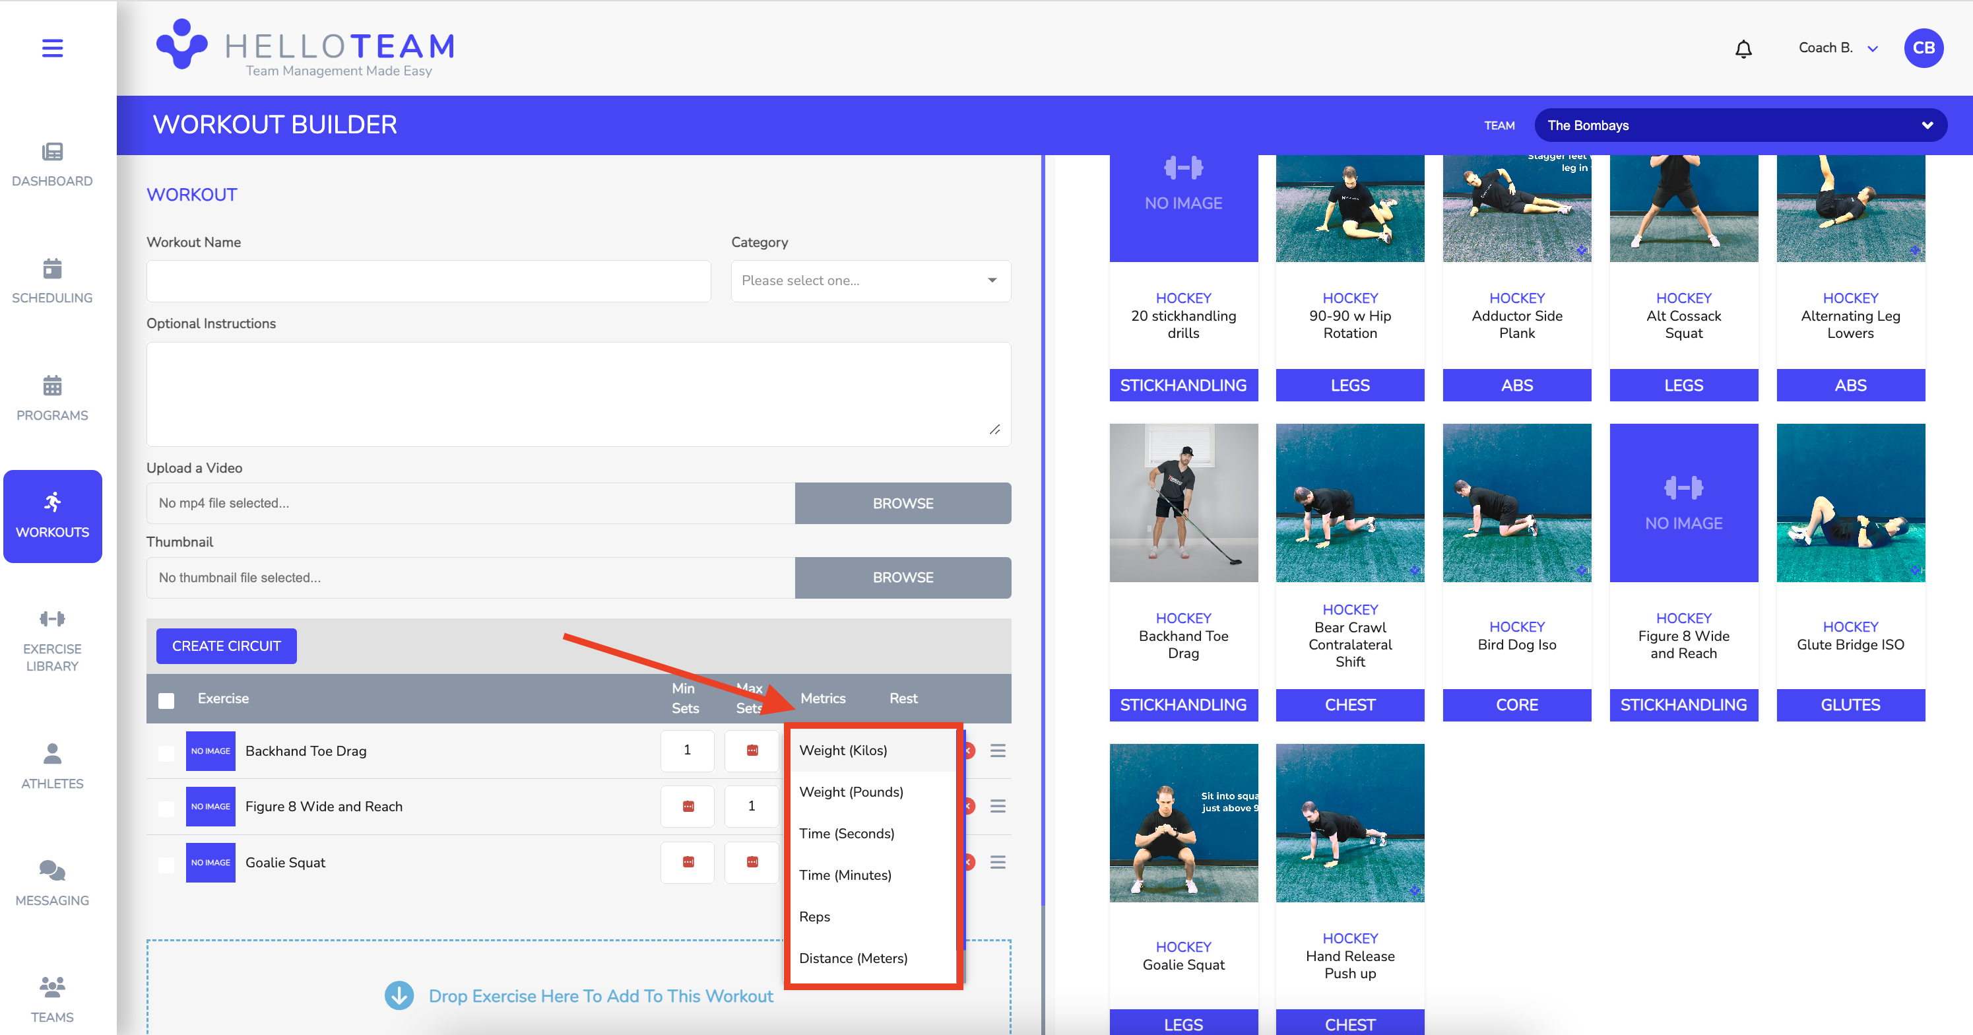Image resolution: width=1973 pixels, height=1035 pixels.
Task: Click the Metrics column header
Action: [x=823, y=698]
